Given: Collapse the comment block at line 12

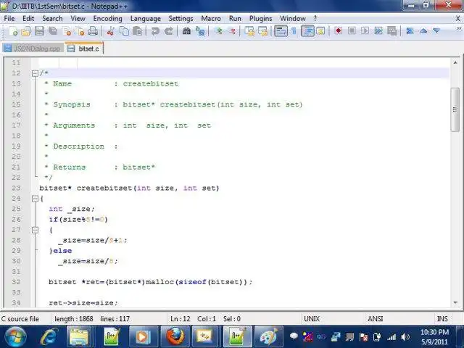Looking at the screenshot, I should [x=35, y=73].
